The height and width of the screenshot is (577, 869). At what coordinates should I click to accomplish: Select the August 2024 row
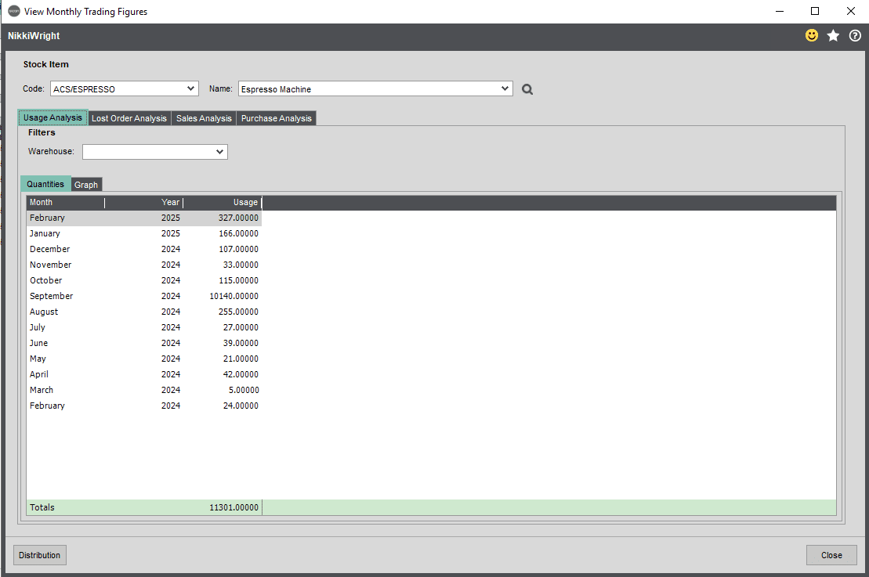144,312
